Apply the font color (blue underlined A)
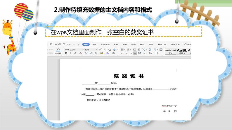 [x=108, y=53]
